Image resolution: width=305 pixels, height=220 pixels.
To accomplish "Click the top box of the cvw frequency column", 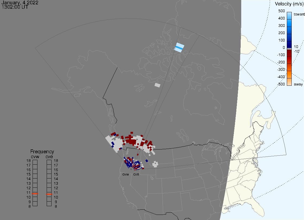I will (x=35, y=162).
